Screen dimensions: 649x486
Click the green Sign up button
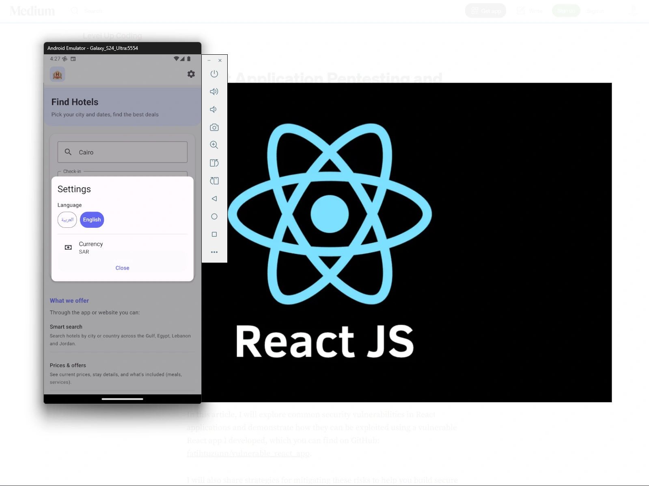pyautogui.click(x=566, y=11)
